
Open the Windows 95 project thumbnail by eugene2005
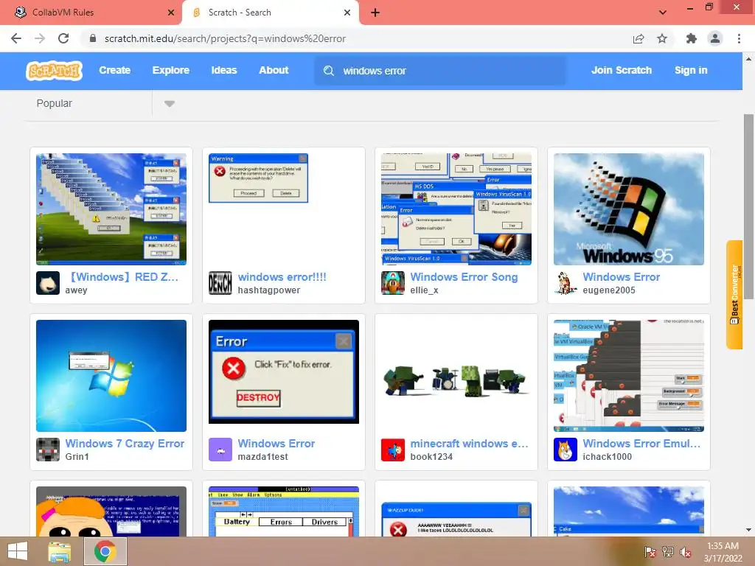click(629, 209)
